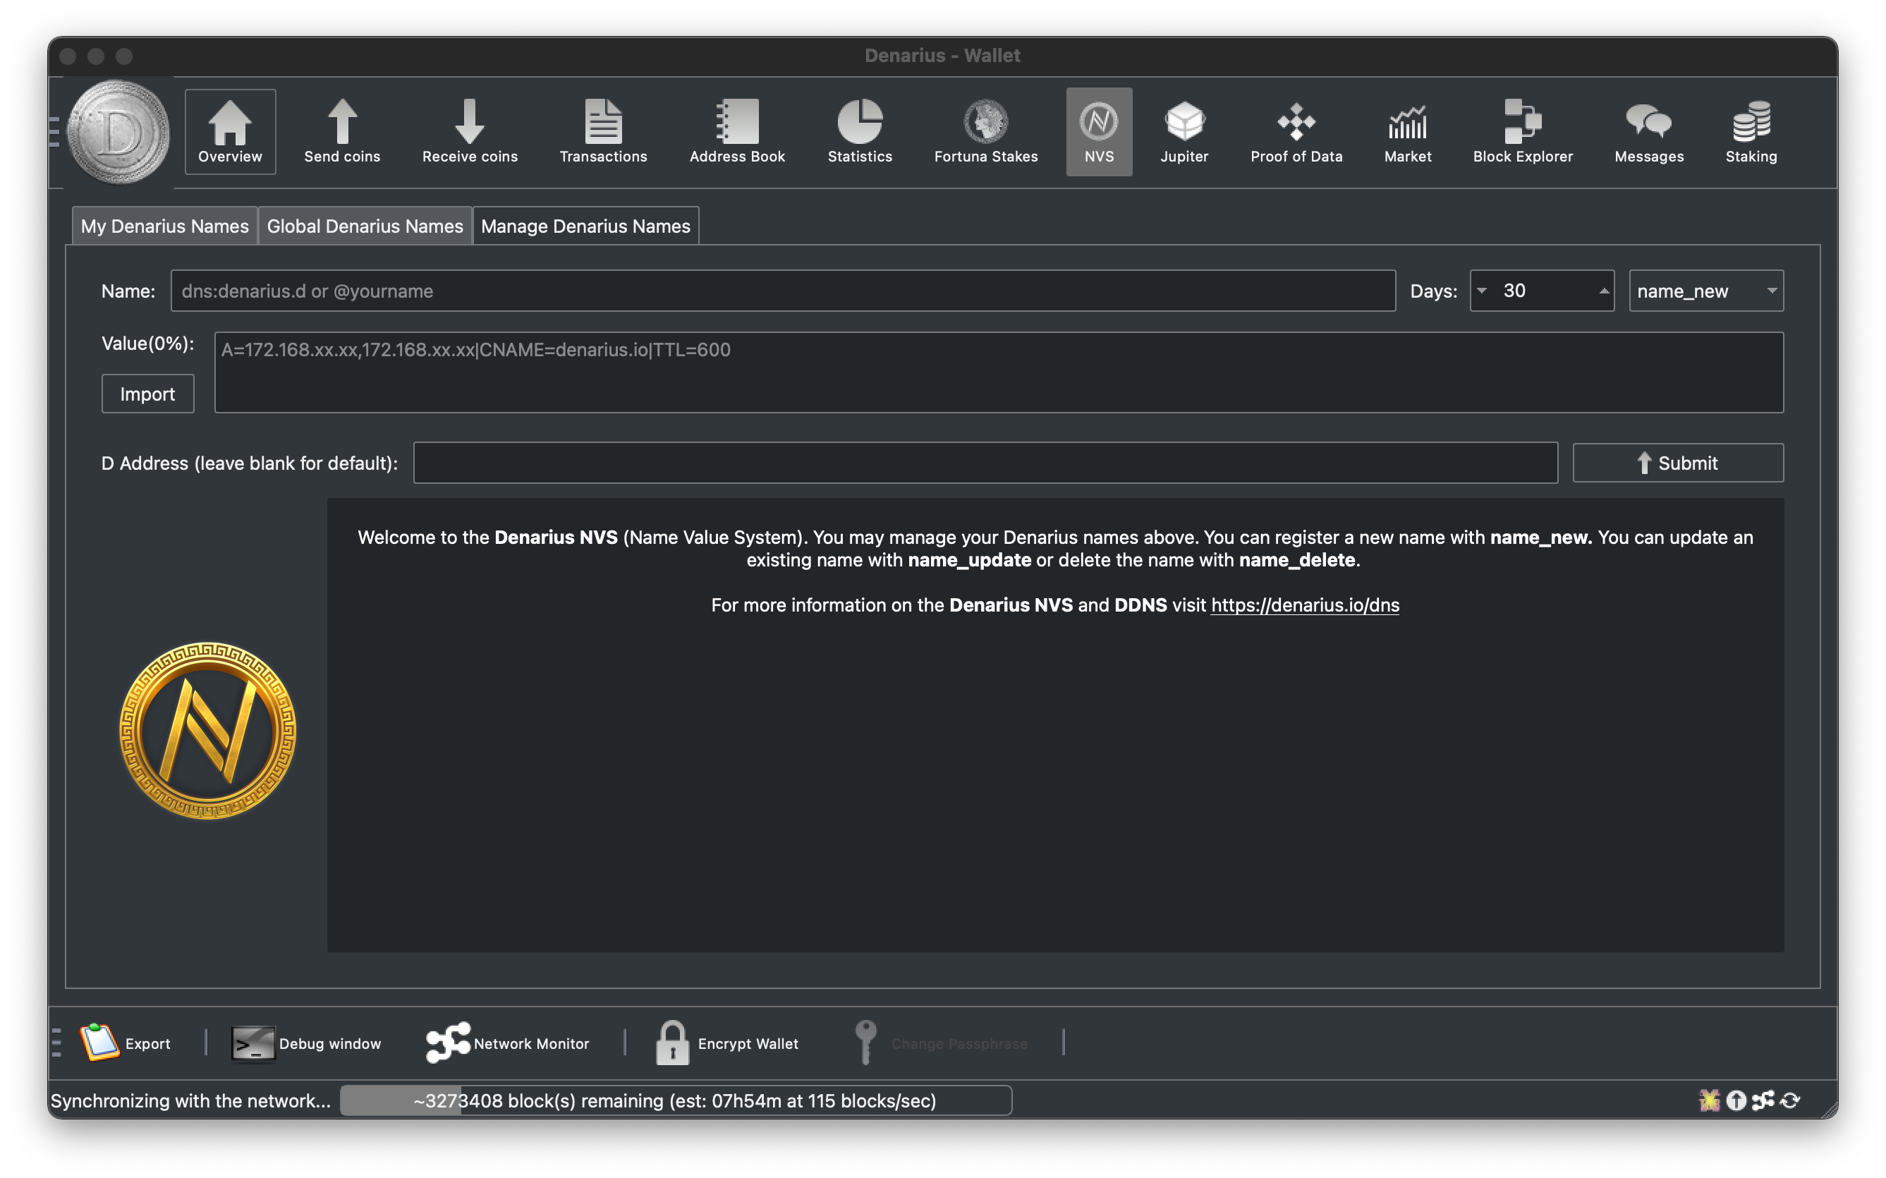The width and height of the screenshot is (1886, 1178).
Task: Open the Address Book
Action: pos(737,132)
